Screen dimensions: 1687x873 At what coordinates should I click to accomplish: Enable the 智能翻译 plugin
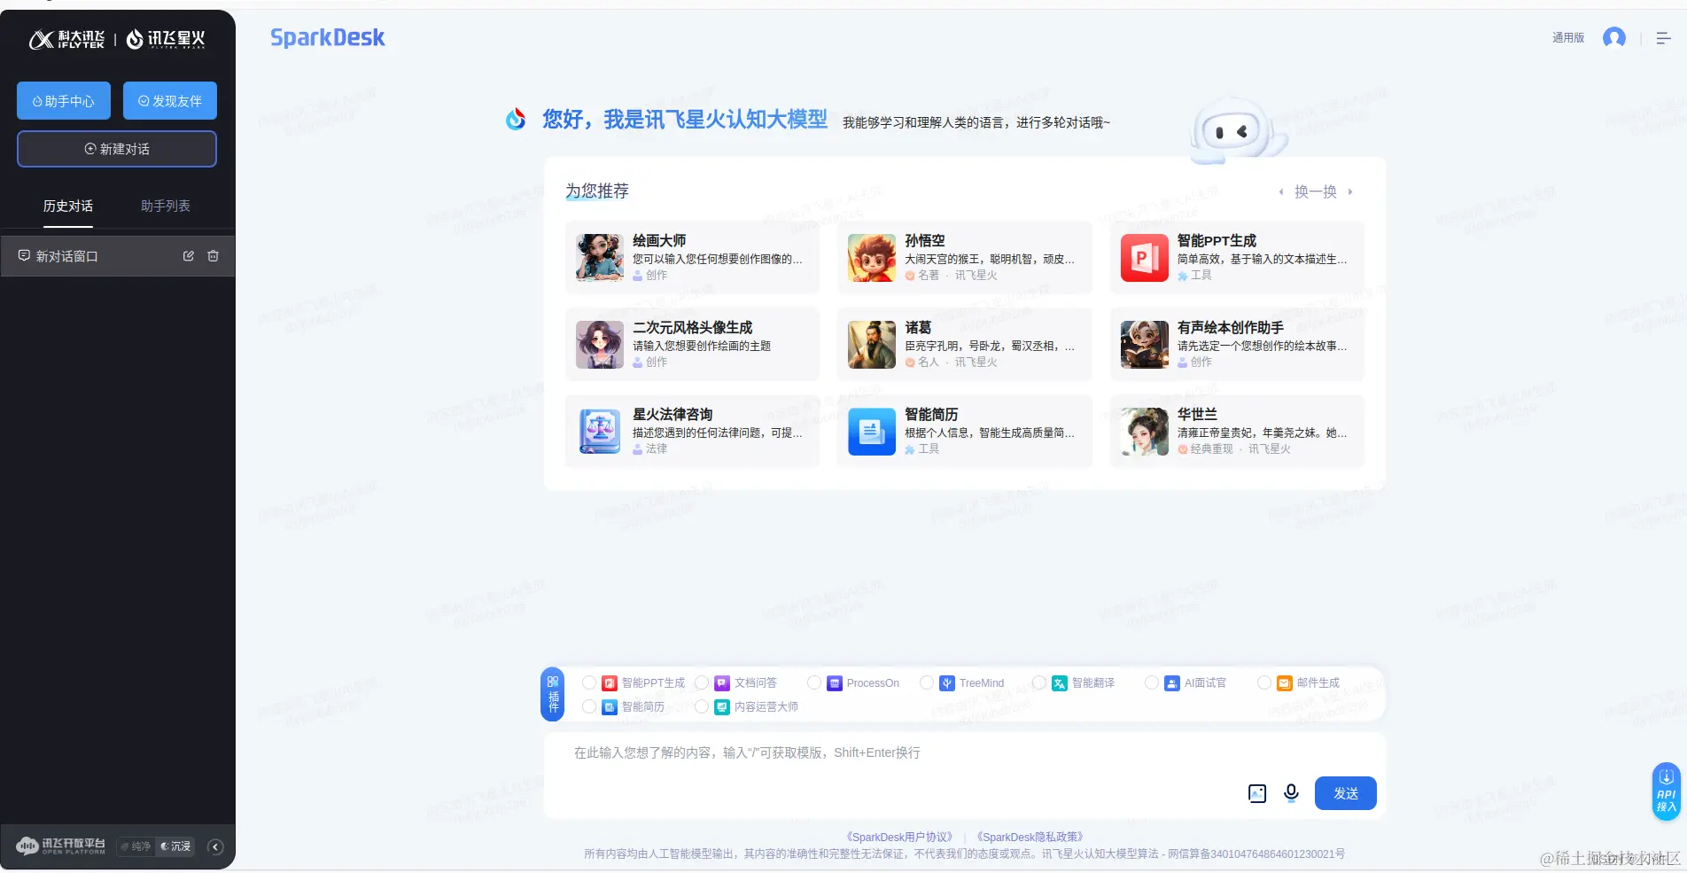[1038, 682]
